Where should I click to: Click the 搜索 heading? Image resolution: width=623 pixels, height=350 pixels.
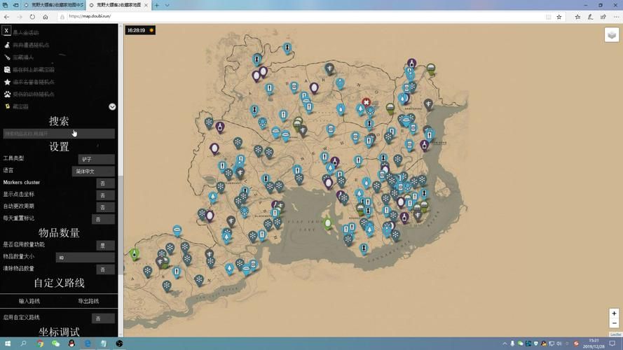pyautogui.click(x=59, y=121)
